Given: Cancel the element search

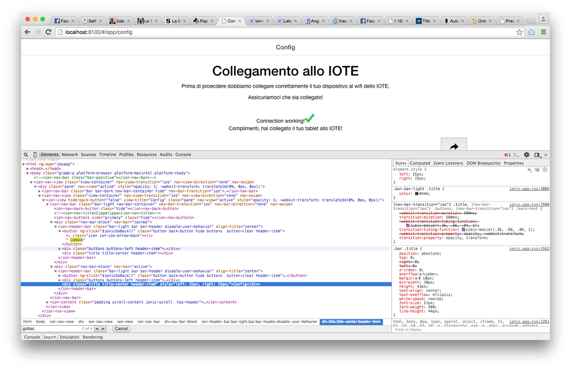Looking at the screenshot, I should click(121, 329).
